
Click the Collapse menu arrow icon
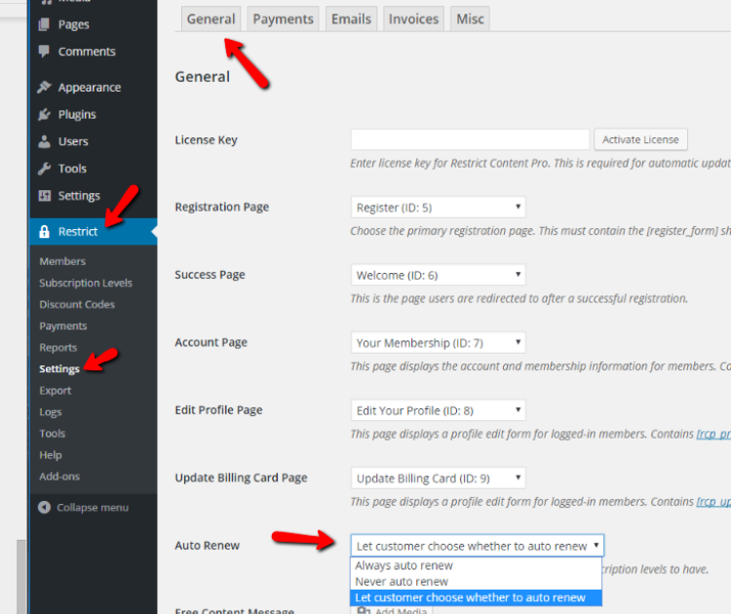pos(44,507)
